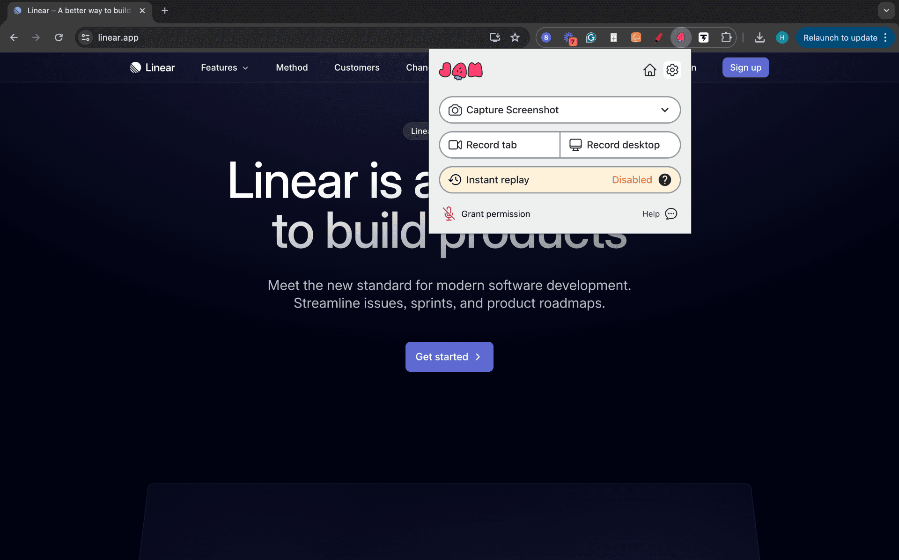Click the gear extension with badge 7
This screenshot has width=899, height=560.
tap(569, 38)
